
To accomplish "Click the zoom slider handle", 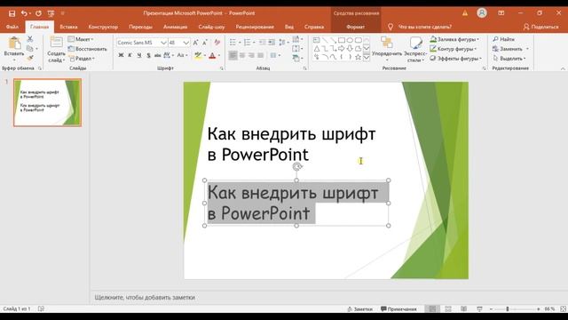I will coord(508,308).
